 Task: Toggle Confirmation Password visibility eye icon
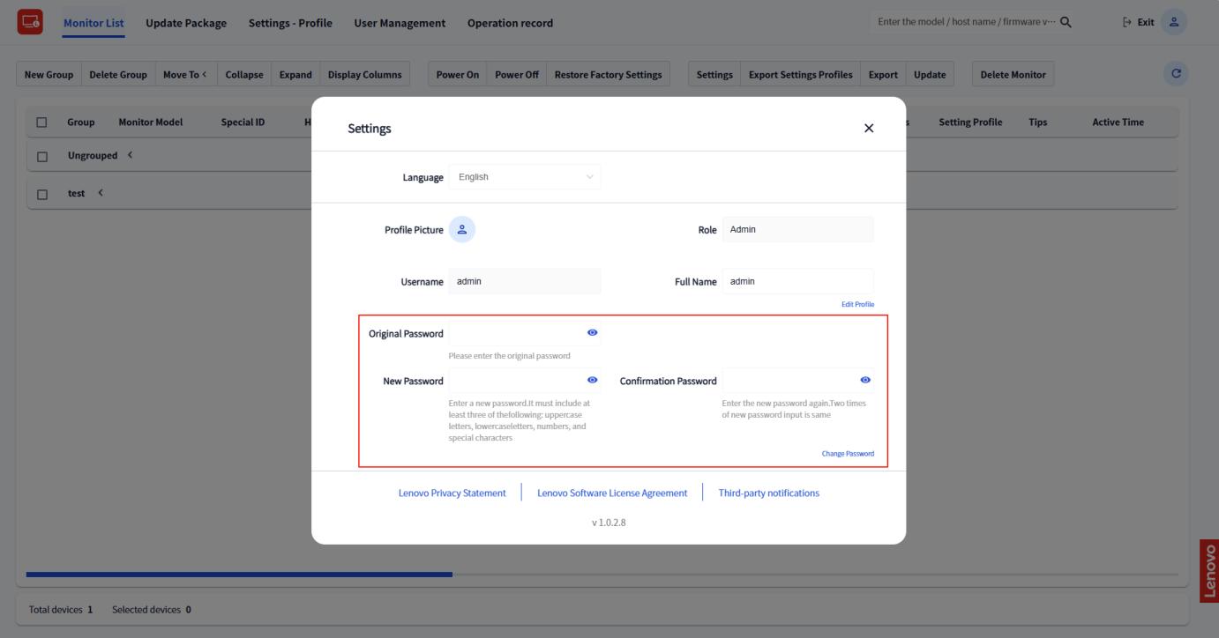[865, 380]
